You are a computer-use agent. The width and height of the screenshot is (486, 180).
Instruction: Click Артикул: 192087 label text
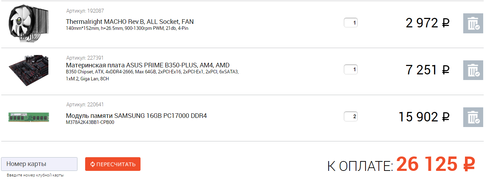pyautogui.click(x=85, y=11)
